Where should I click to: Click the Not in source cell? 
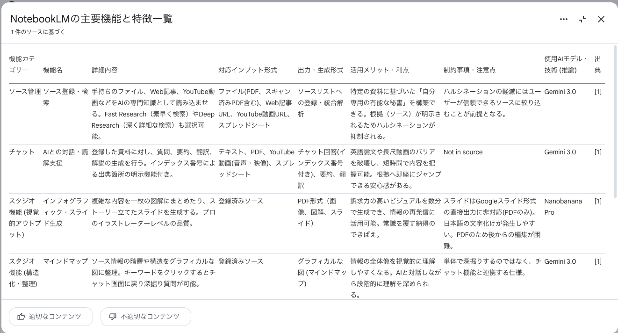463,152
